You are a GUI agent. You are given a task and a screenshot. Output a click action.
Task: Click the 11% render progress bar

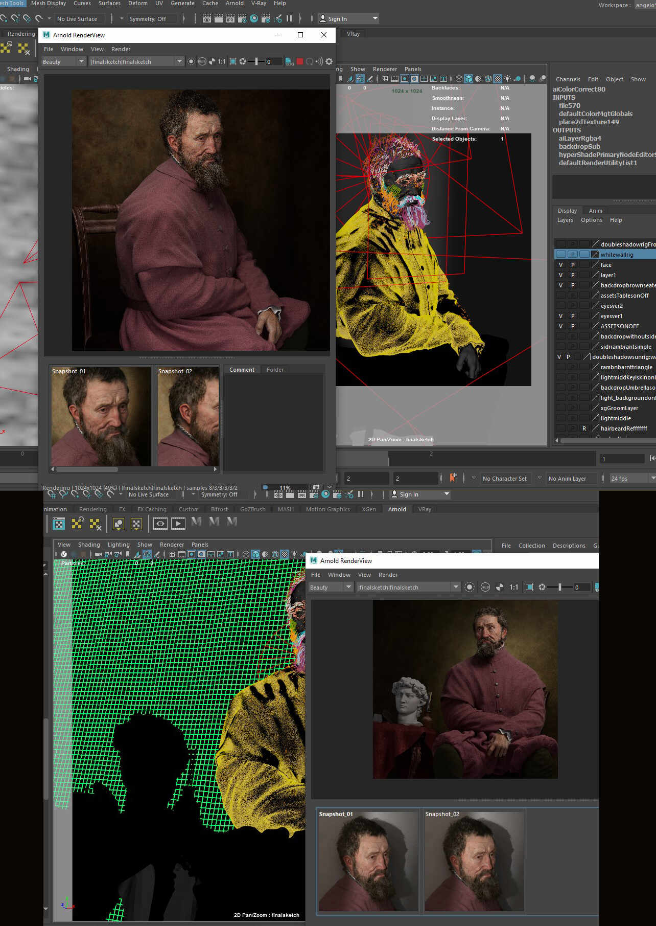(285, 488)
